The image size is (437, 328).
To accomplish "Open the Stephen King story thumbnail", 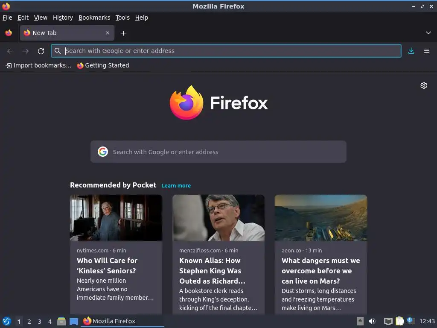I will click(x=218, y=218).
